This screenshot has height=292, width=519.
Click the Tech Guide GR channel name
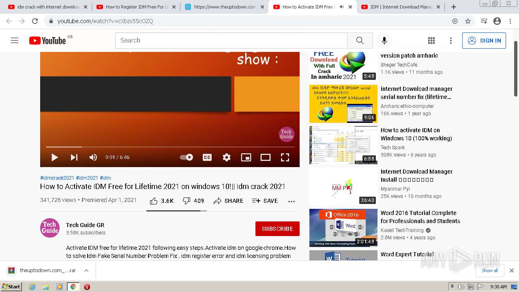click(85, 225)
